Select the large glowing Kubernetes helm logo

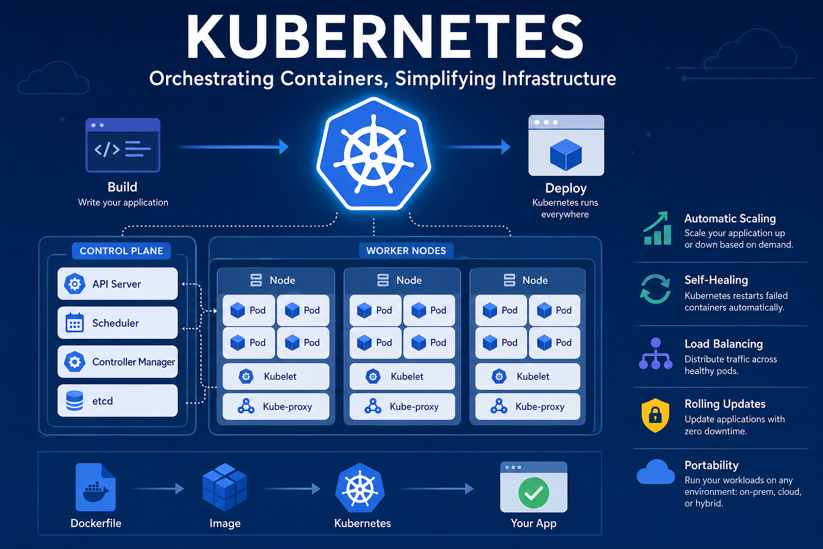(373, 154)
